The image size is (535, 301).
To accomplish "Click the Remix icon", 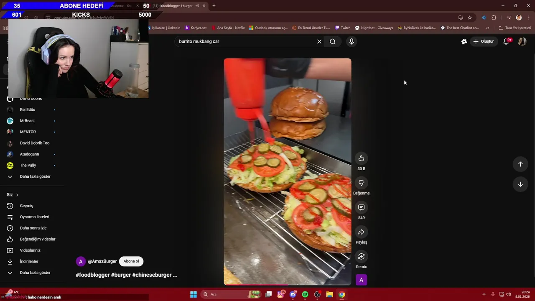I will [361, 256].
